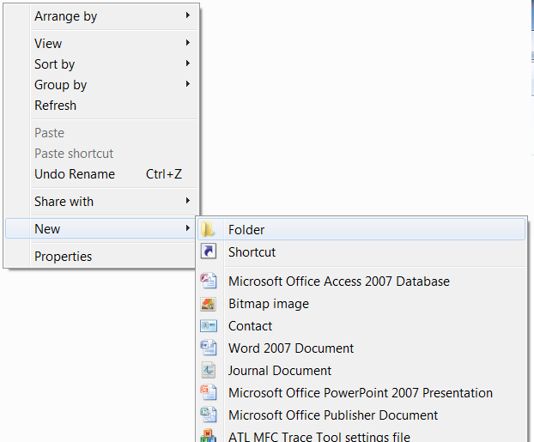
Task: Create a Microsoft Office Publisher Document
Action: point(332,415)
